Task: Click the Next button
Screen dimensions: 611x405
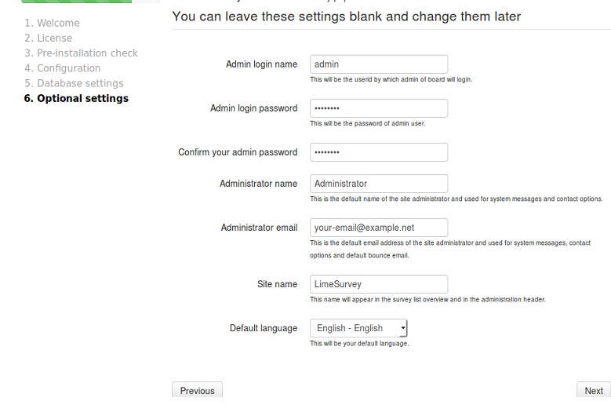Action: (x=594, y=390)
